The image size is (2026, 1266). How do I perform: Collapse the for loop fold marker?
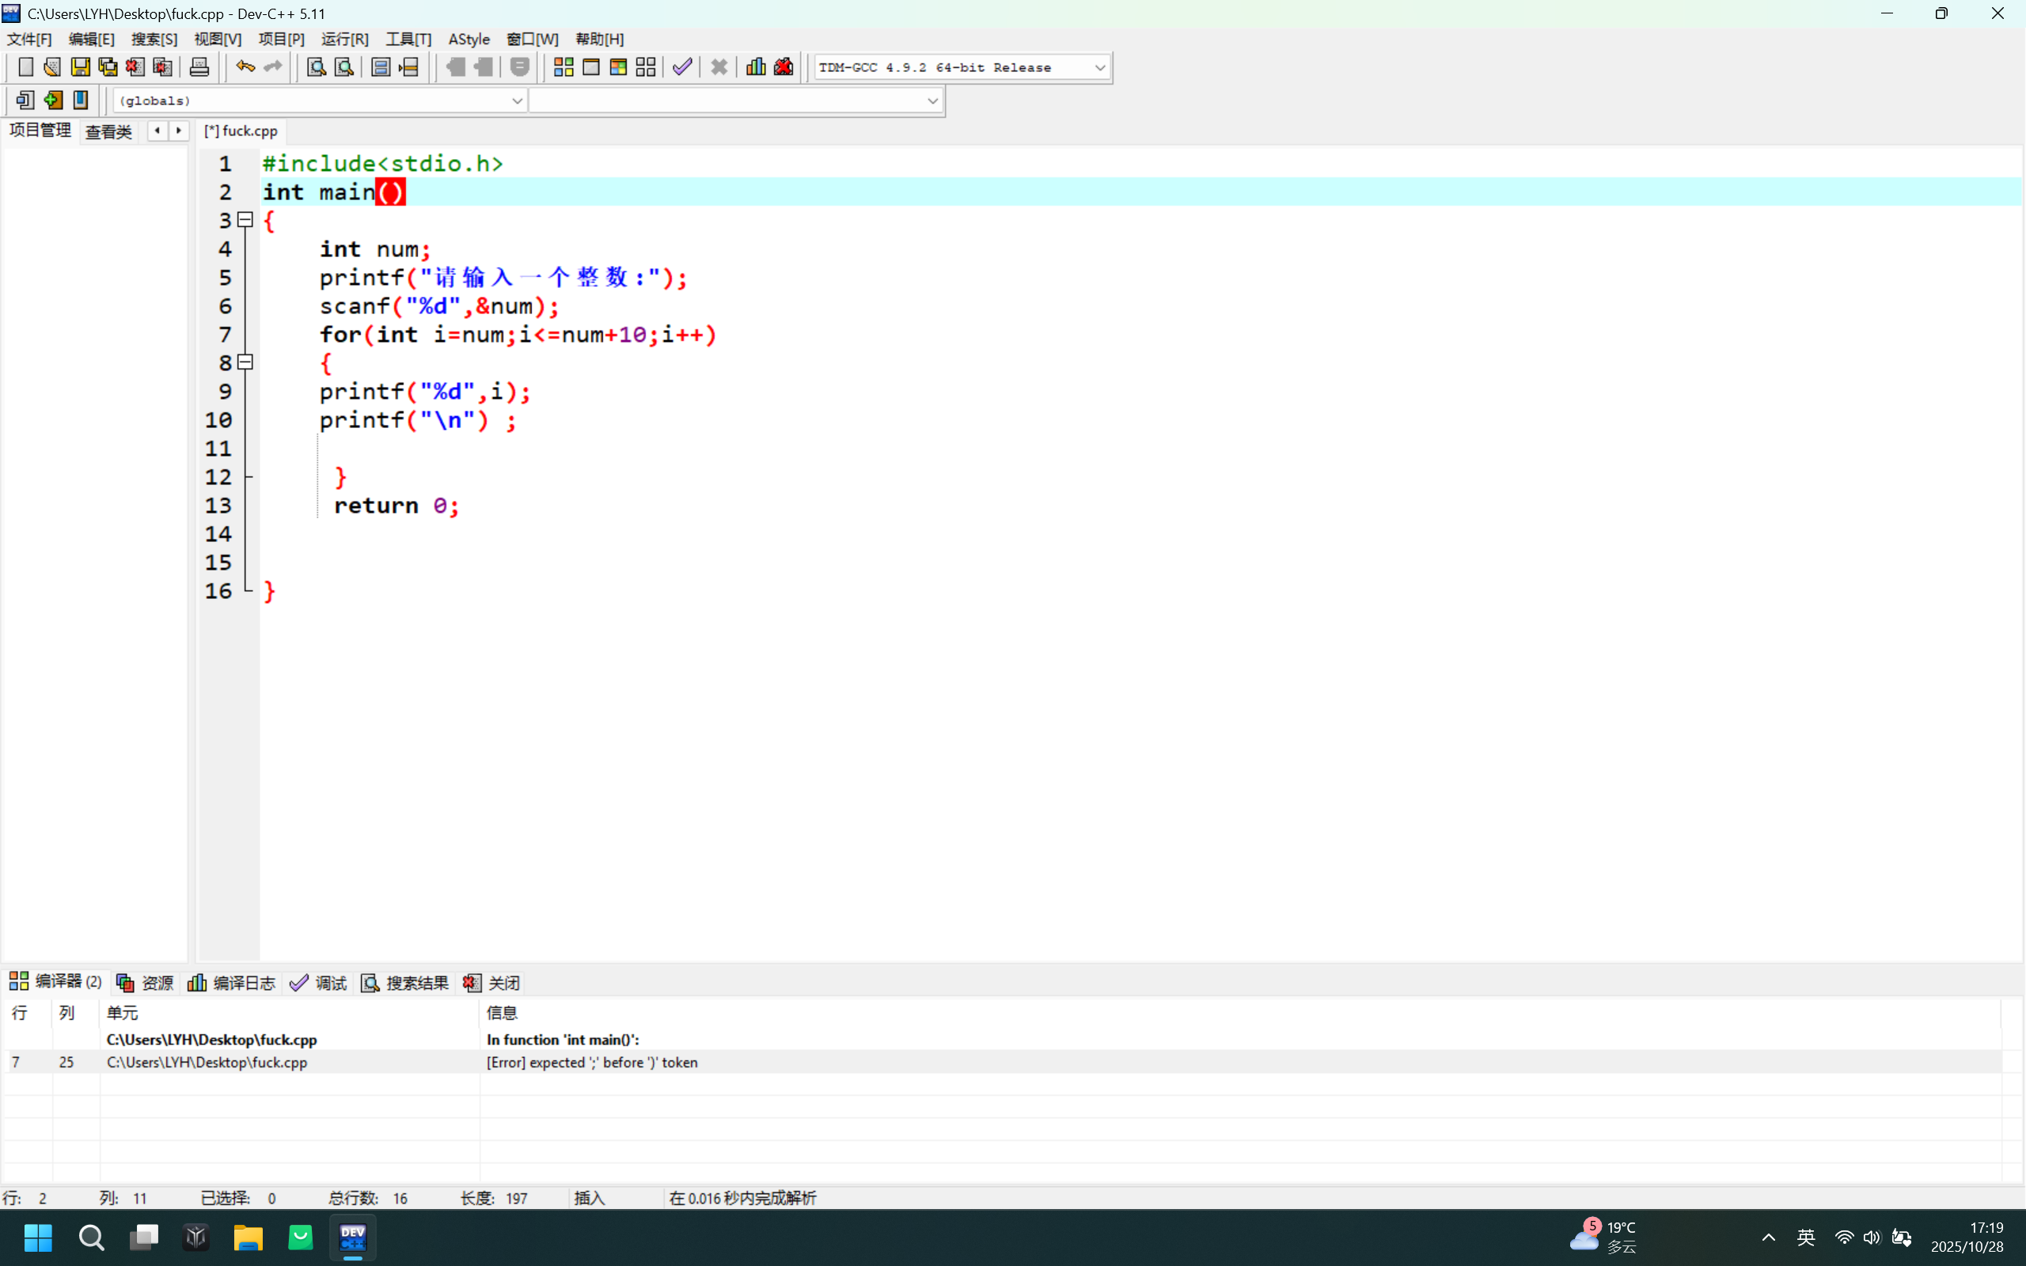(245, 362)
